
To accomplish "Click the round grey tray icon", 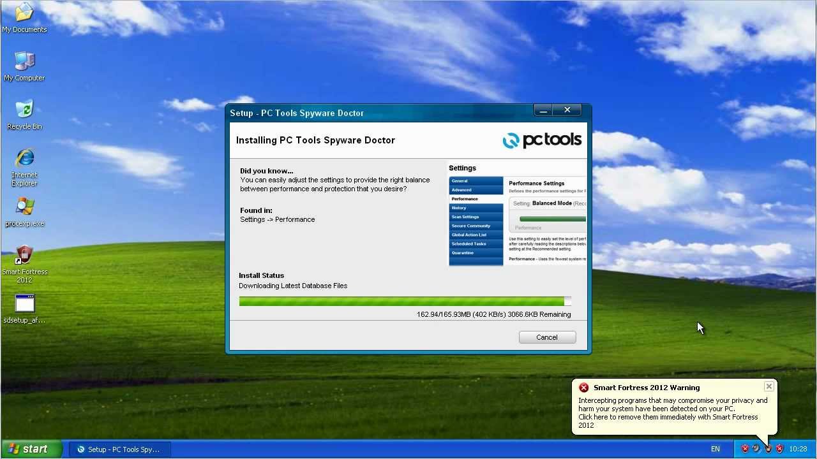I will point(756,449).
